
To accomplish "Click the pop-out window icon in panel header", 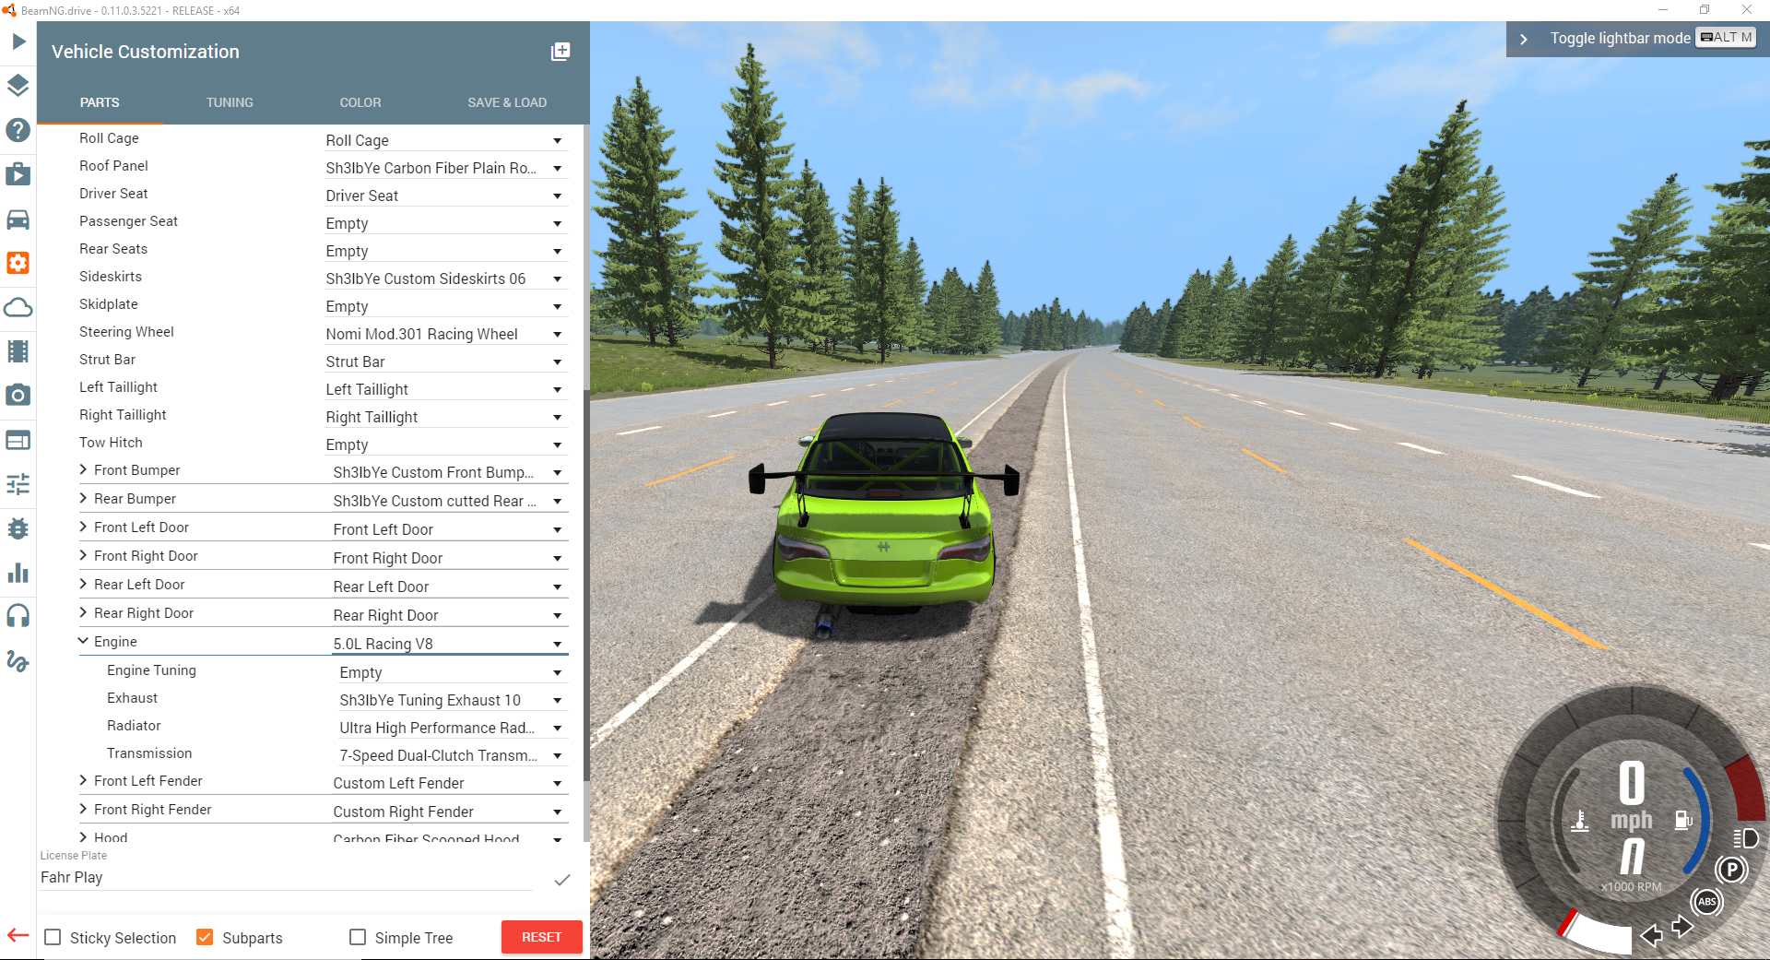I will tap(560, 52).
